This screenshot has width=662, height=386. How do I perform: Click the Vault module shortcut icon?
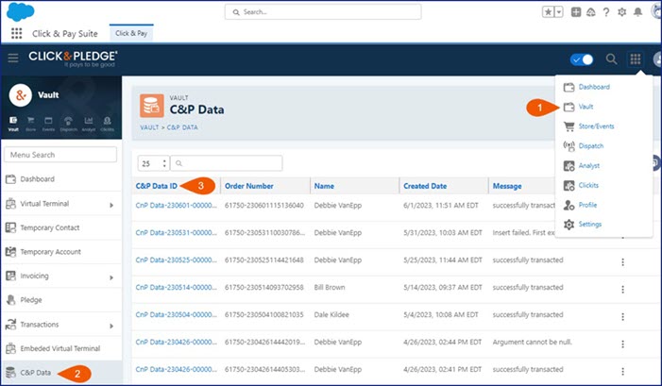click(x=13, y=124)
